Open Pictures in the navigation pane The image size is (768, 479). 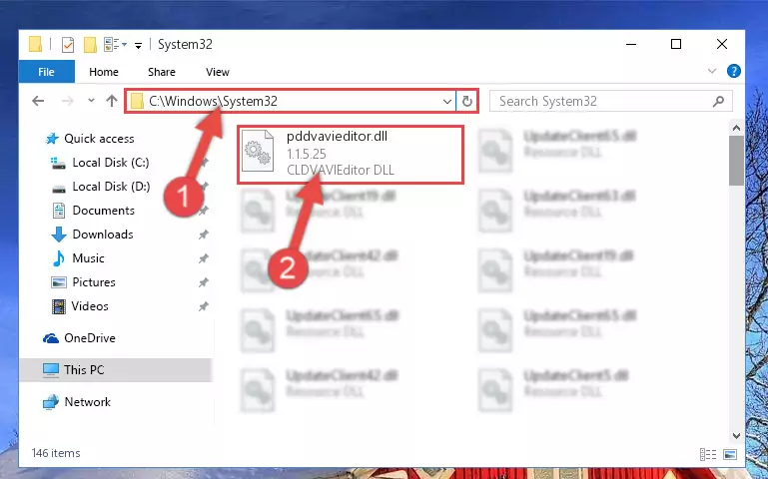[94, 282]
